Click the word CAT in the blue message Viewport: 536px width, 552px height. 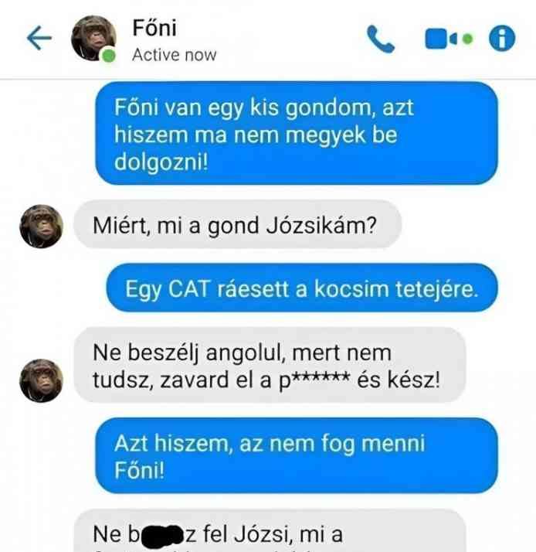(x=189, y=288)
